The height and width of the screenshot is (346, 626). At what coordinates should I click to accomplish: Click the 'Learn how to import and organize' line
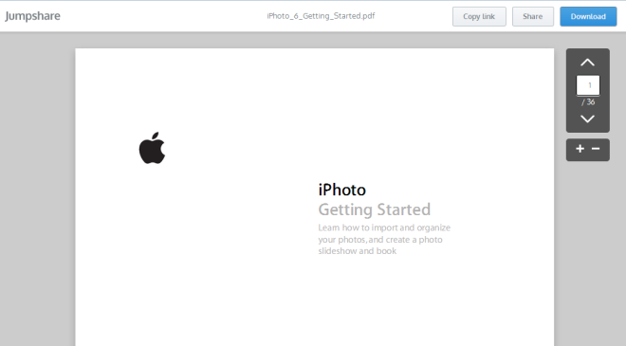point(384,228)
